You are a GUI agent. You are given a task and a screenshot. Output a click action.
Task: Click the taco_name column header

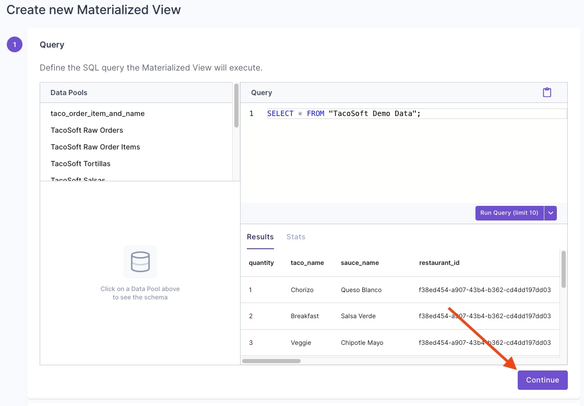click(x=307, y=263)
